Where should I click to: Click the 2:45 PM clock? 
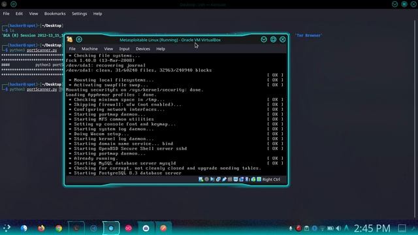(x=372, y=228)
